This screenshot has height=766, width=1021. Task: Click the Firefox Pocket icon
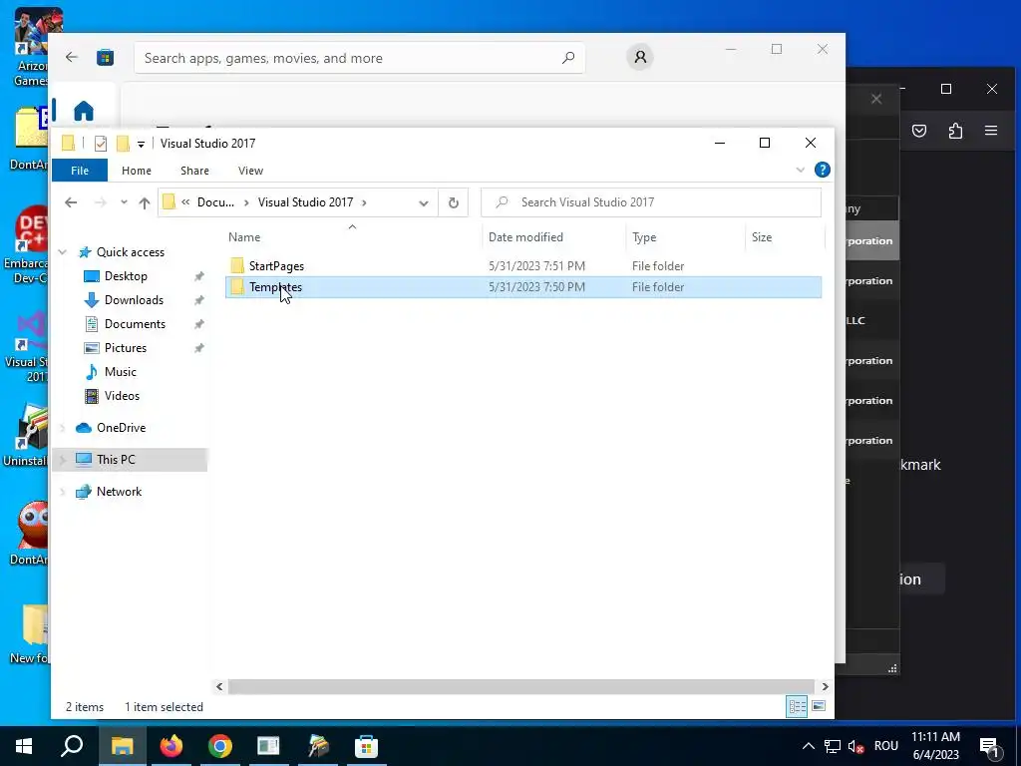click(x=919, y=131)
